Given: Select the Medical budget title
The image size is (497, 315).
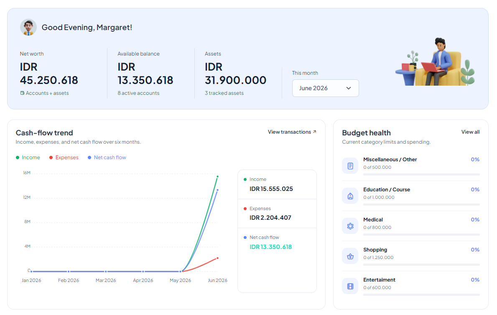Looking at the screenshot, I should coord(373,220).
